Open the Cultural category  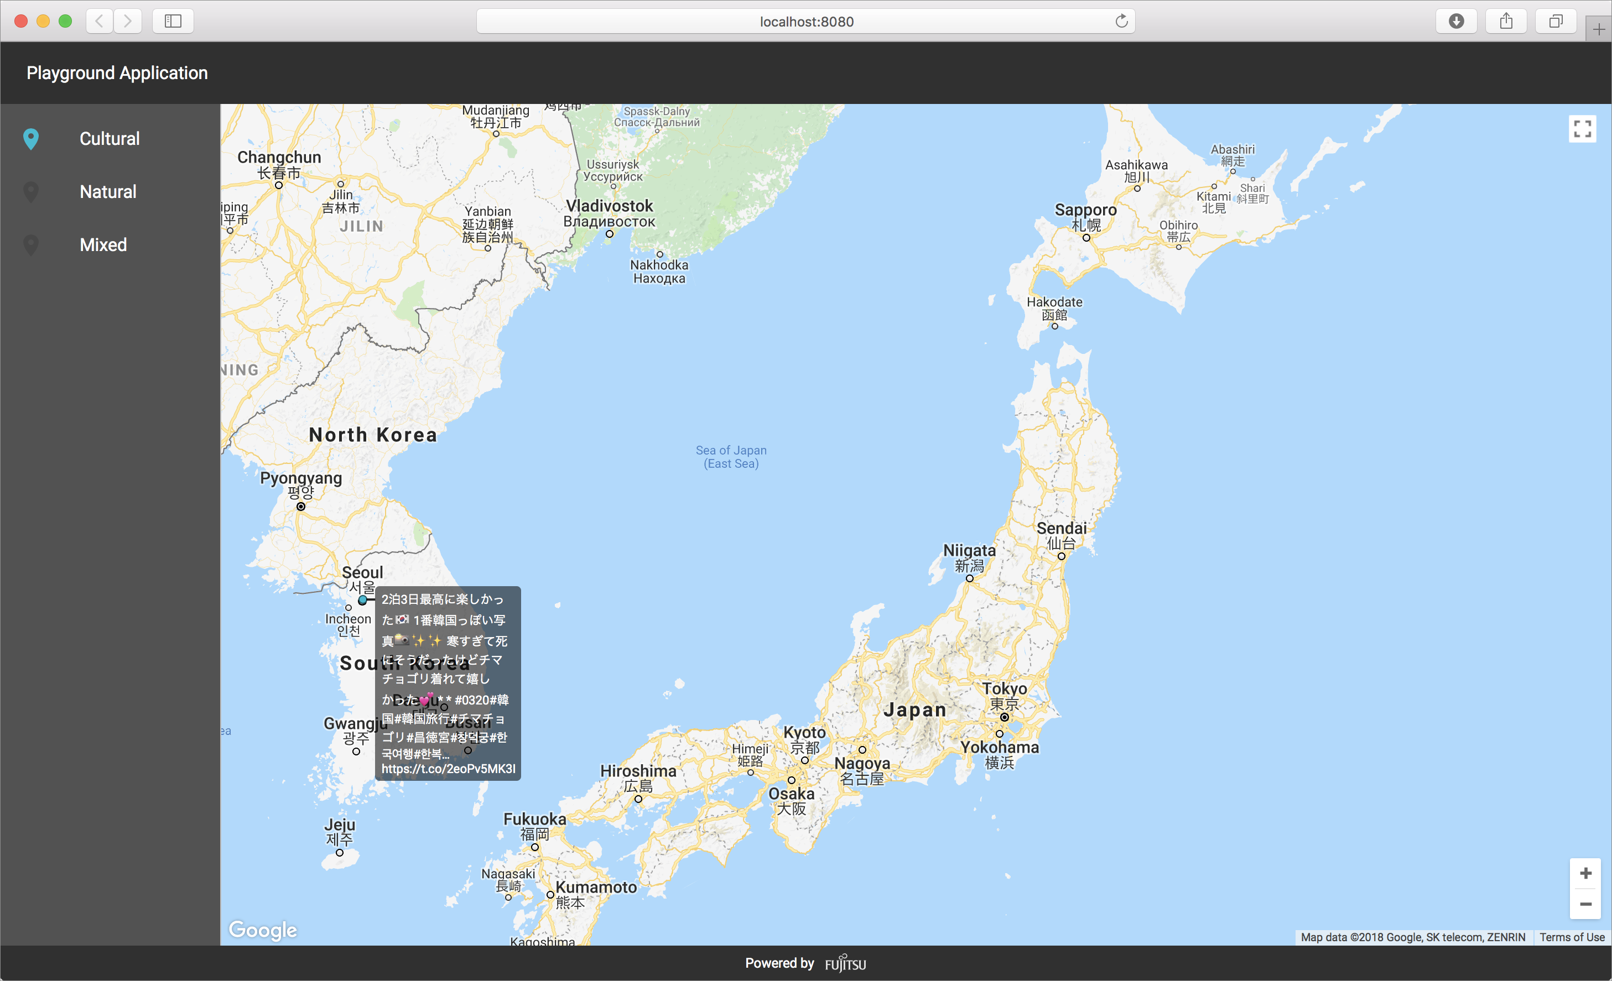[110, 139]
